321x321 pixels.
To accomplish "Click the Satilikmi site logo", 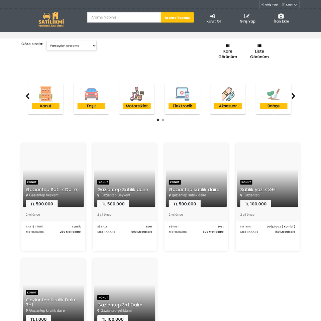I will point(51,19).
